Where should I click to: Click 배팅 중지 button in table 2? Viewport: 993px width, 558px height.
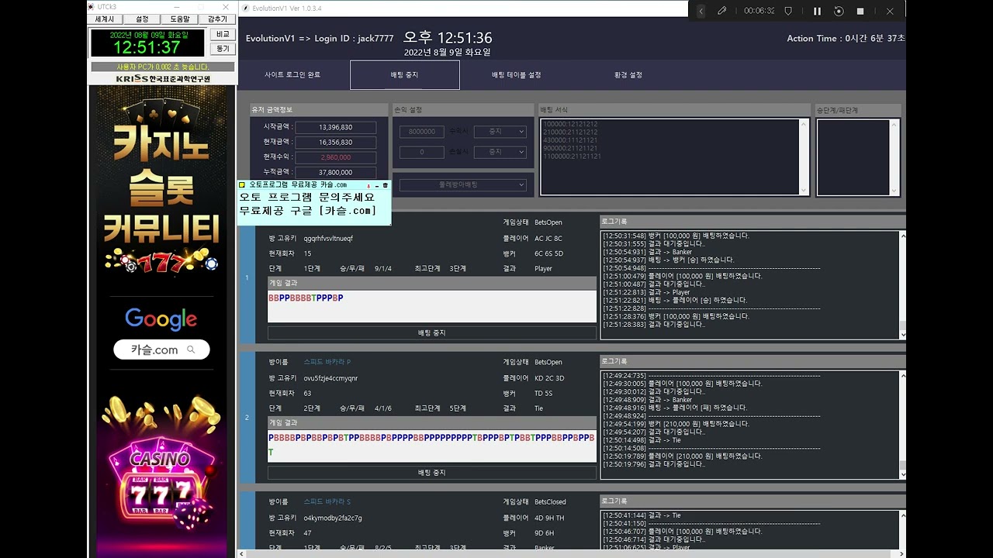pos(432,472)
